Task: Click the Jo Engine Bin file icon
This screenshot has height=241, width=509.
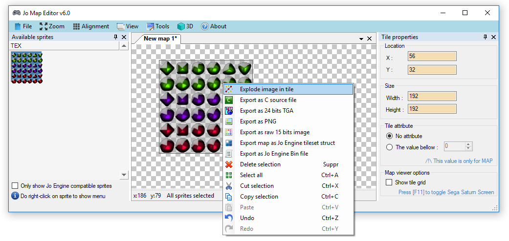Action: tap(229, 154)
